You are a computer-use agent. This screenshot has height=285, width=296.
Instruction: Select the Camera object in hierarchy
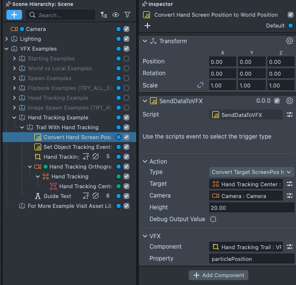click(35, 29)
